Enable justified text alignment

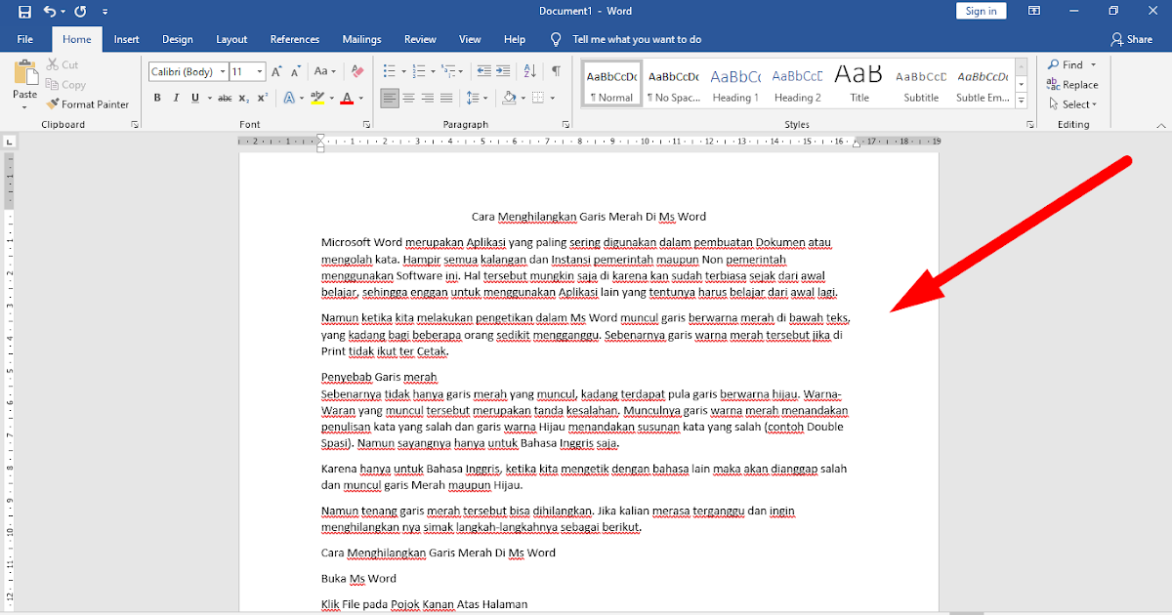click(x=446, y=98)
